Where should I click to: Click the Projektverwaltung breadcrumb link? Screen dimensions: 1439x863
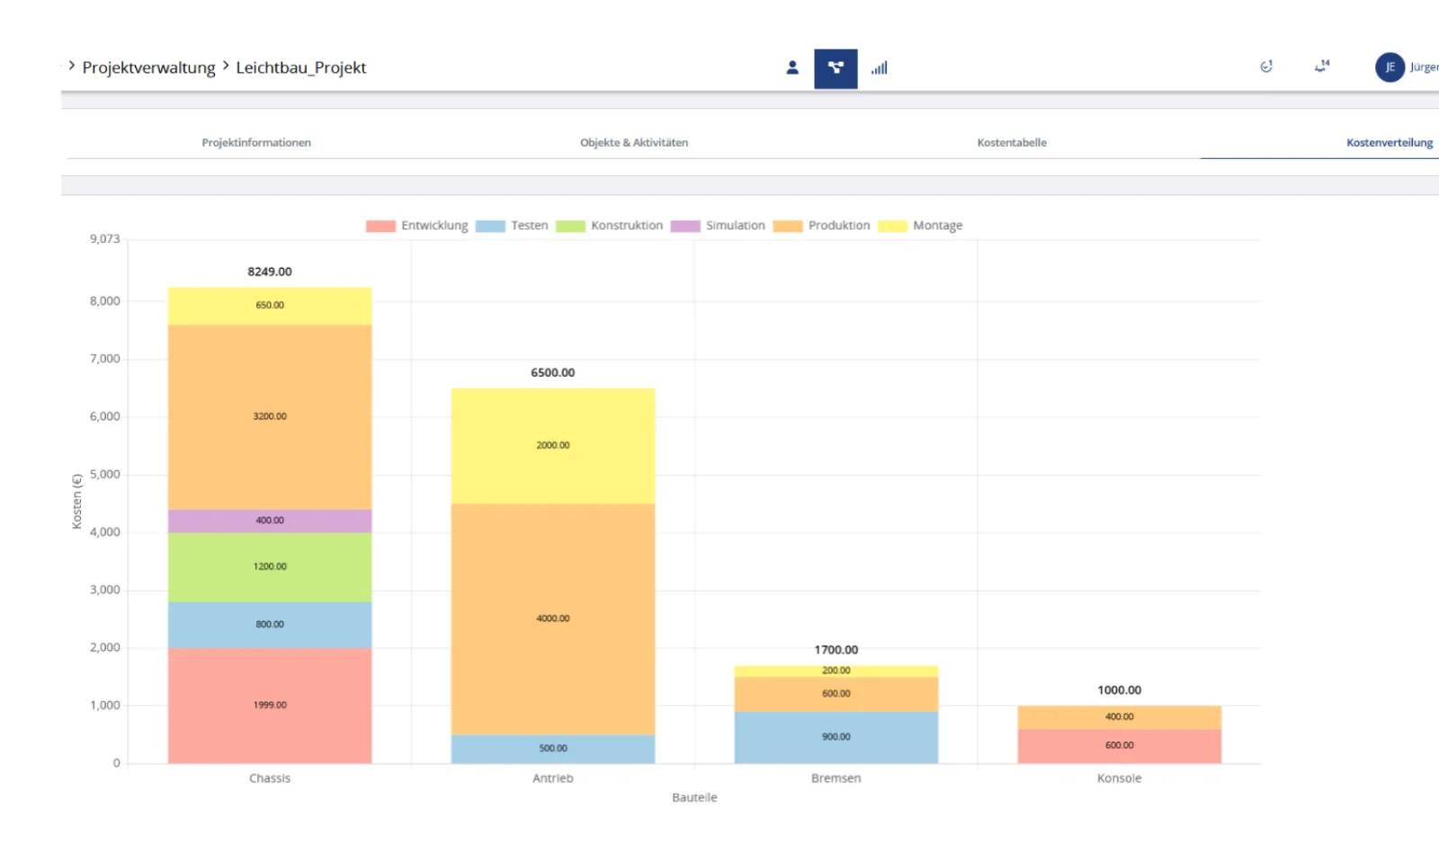tap(148, 68)
